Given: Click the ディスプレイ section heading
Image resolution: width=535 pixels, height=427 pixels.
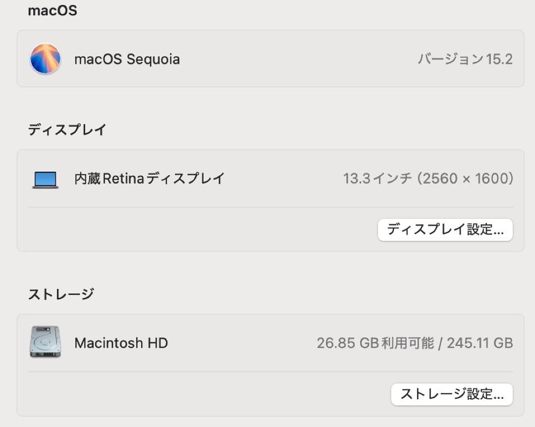Looking at the screenshot, I should [66, 129].
